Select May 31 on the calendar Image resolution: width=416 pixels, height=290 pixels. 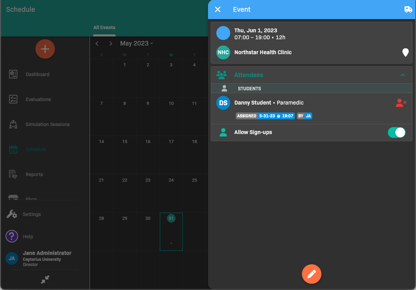click(x=171, y=218)
